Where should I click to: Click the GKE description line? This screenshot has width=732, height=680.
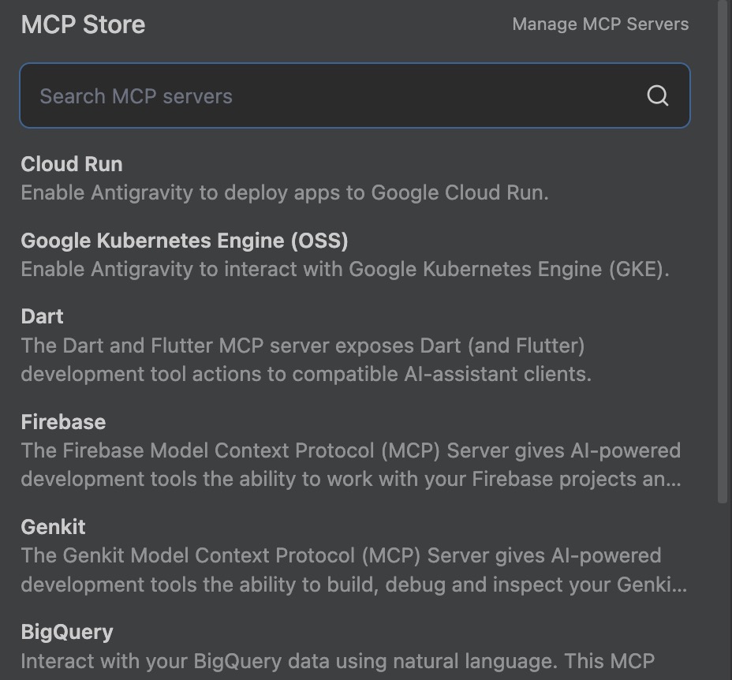pos(345,269)
